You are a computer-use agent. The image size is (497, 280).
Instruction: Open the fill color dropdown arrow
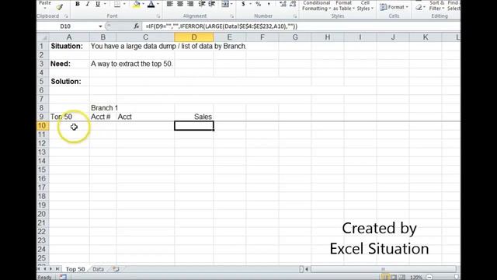click(x=143, y=4)
